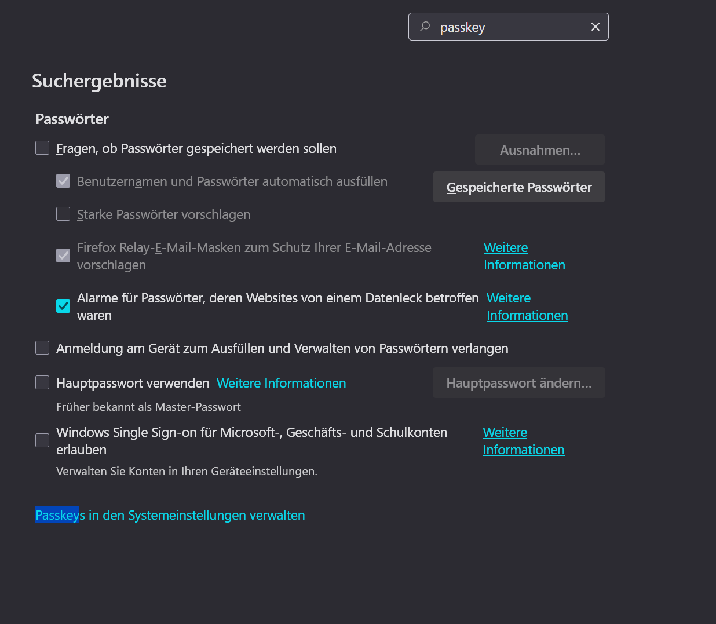Check the Hauptpasswort verwenden checkbox

point(42,383)
